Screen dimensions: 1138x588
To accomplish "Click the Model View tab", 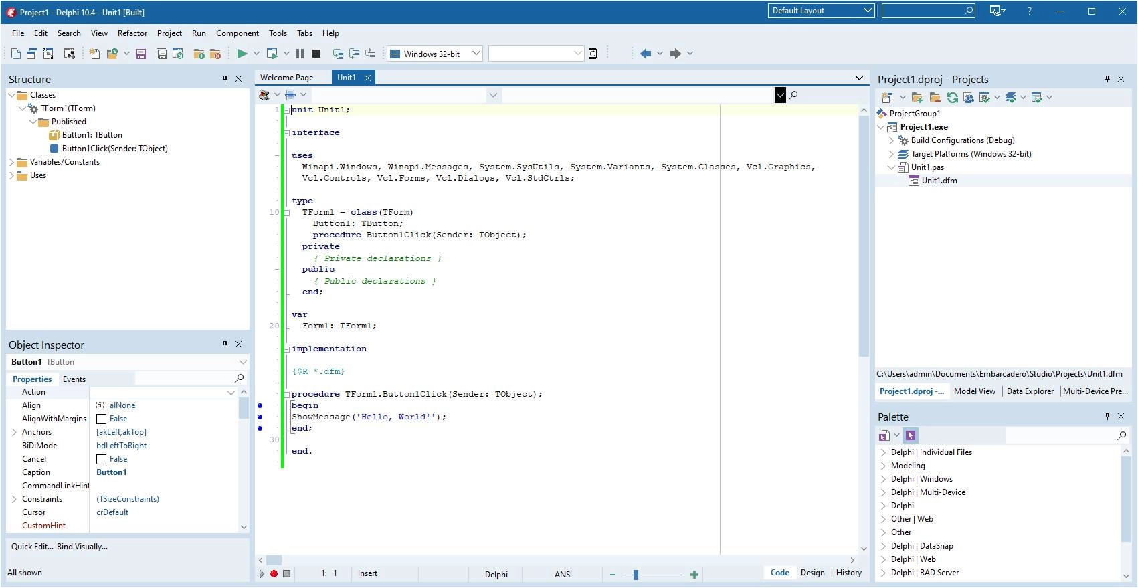I will pos(975,391).
